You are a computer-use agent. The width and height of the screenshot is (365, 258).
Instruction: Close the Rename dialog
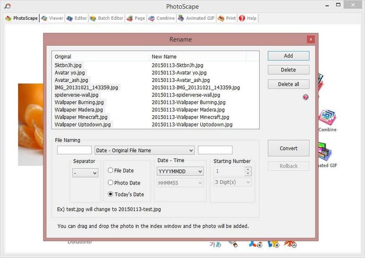click(x=311, y=39)
